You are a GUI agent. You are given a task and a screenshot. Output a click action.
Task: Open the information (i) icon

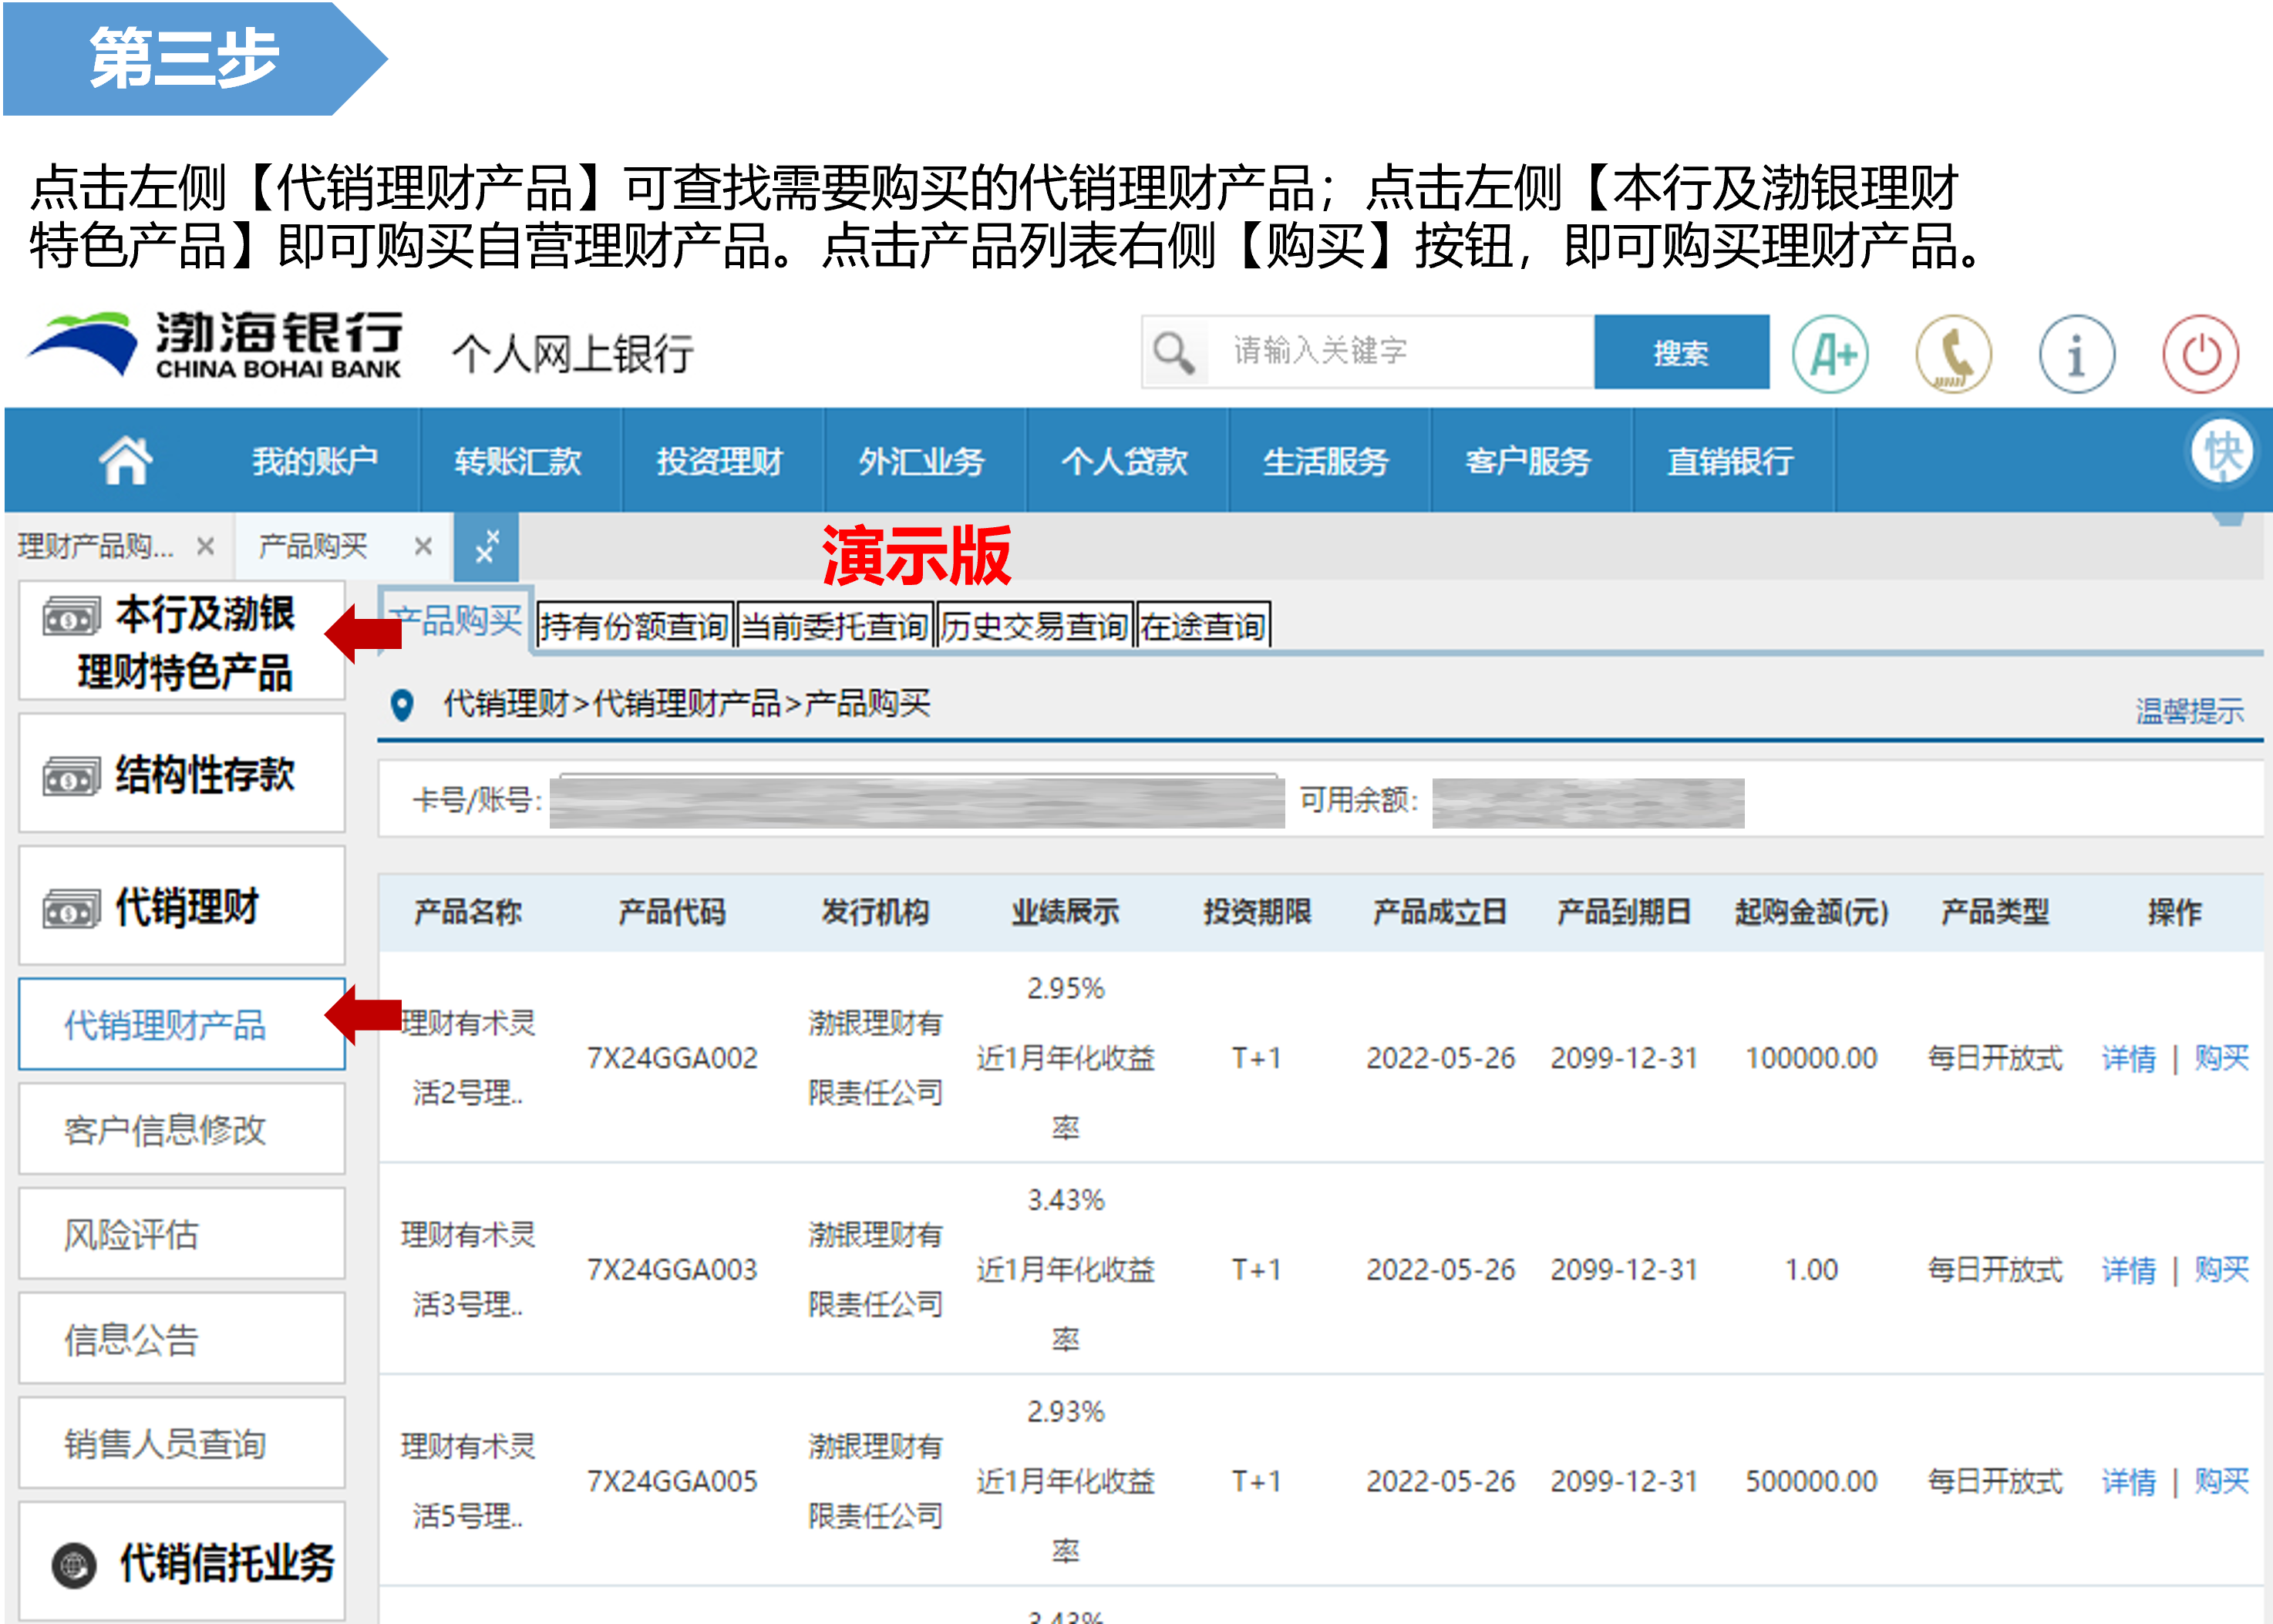coord(2077,354)
